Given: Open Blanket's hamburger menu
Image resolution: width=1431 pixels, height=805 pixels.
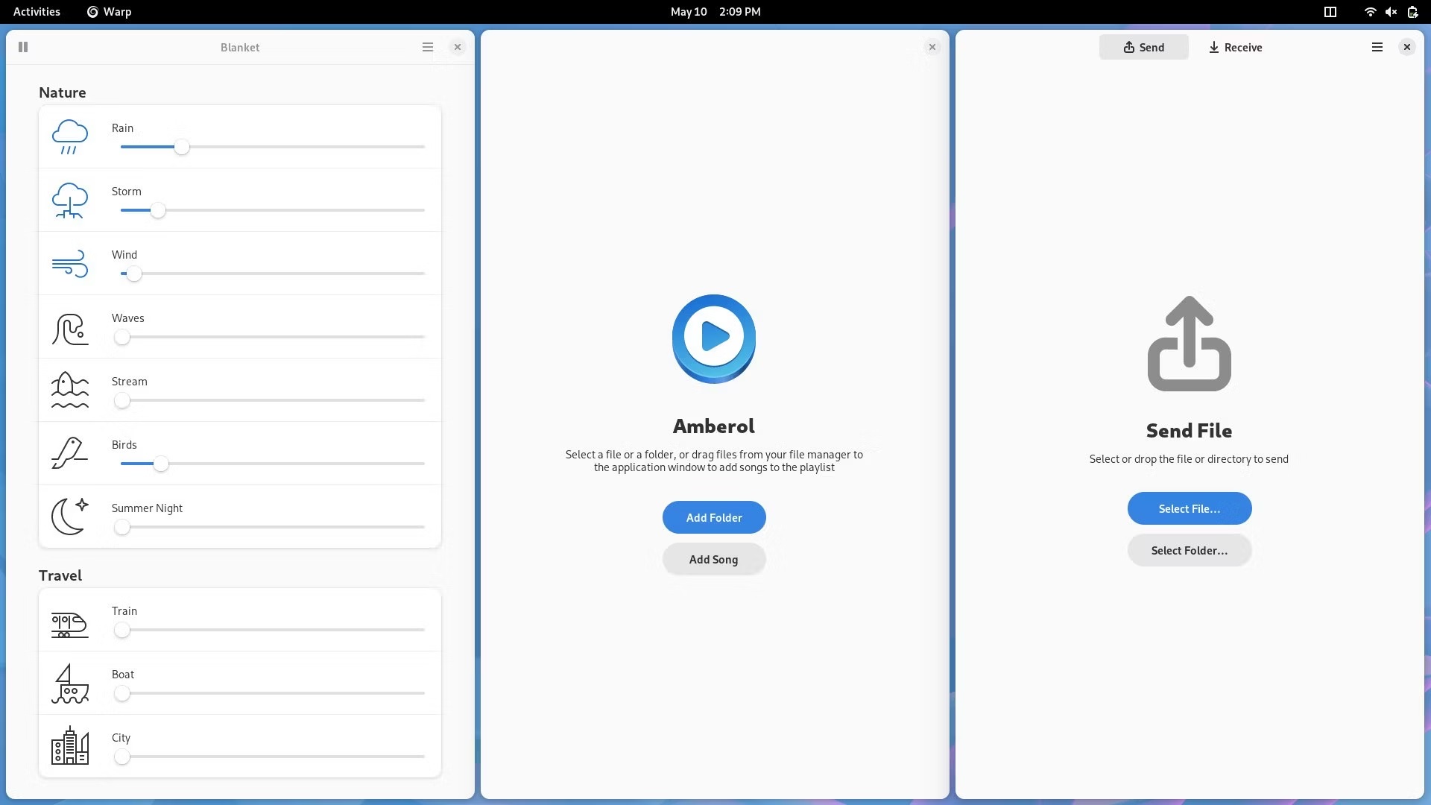Looking at the screenshot, I should pos(428,47).
